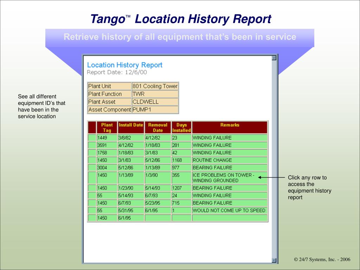Click days installed value 1207

[x=181, y=188]
